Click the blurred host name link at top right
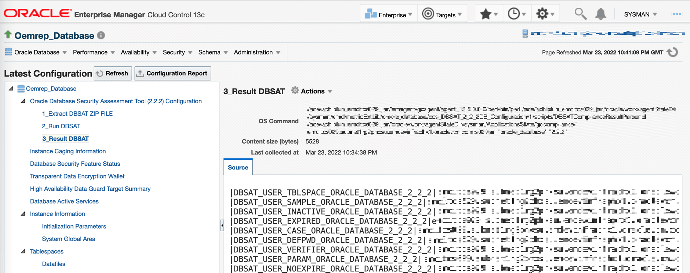The width and height of the screenshot is (690, 273). pyautogui.click(x=607, y=33)
